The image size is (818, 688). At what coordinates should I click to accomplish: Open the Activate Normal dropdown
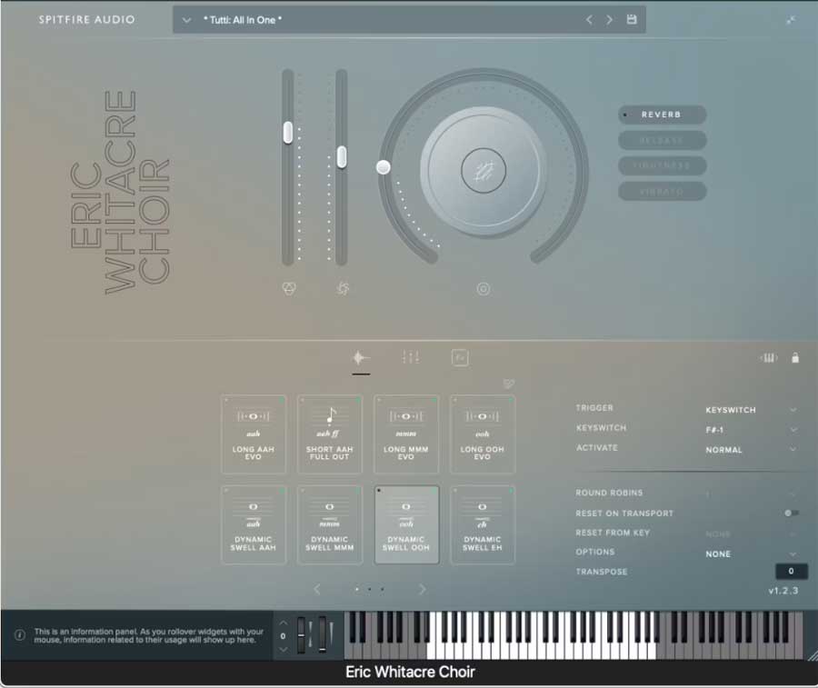pyautogui.click(x=751, y=450)
